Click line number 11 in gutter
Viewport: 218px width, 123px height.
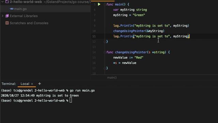click(x=94, y=37)
